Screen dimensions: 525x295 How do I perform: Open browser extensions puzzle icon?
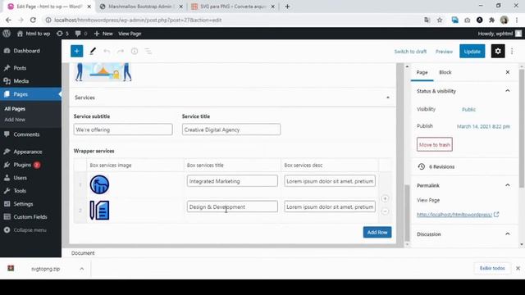pyautogui.click(x=491, y=20)
